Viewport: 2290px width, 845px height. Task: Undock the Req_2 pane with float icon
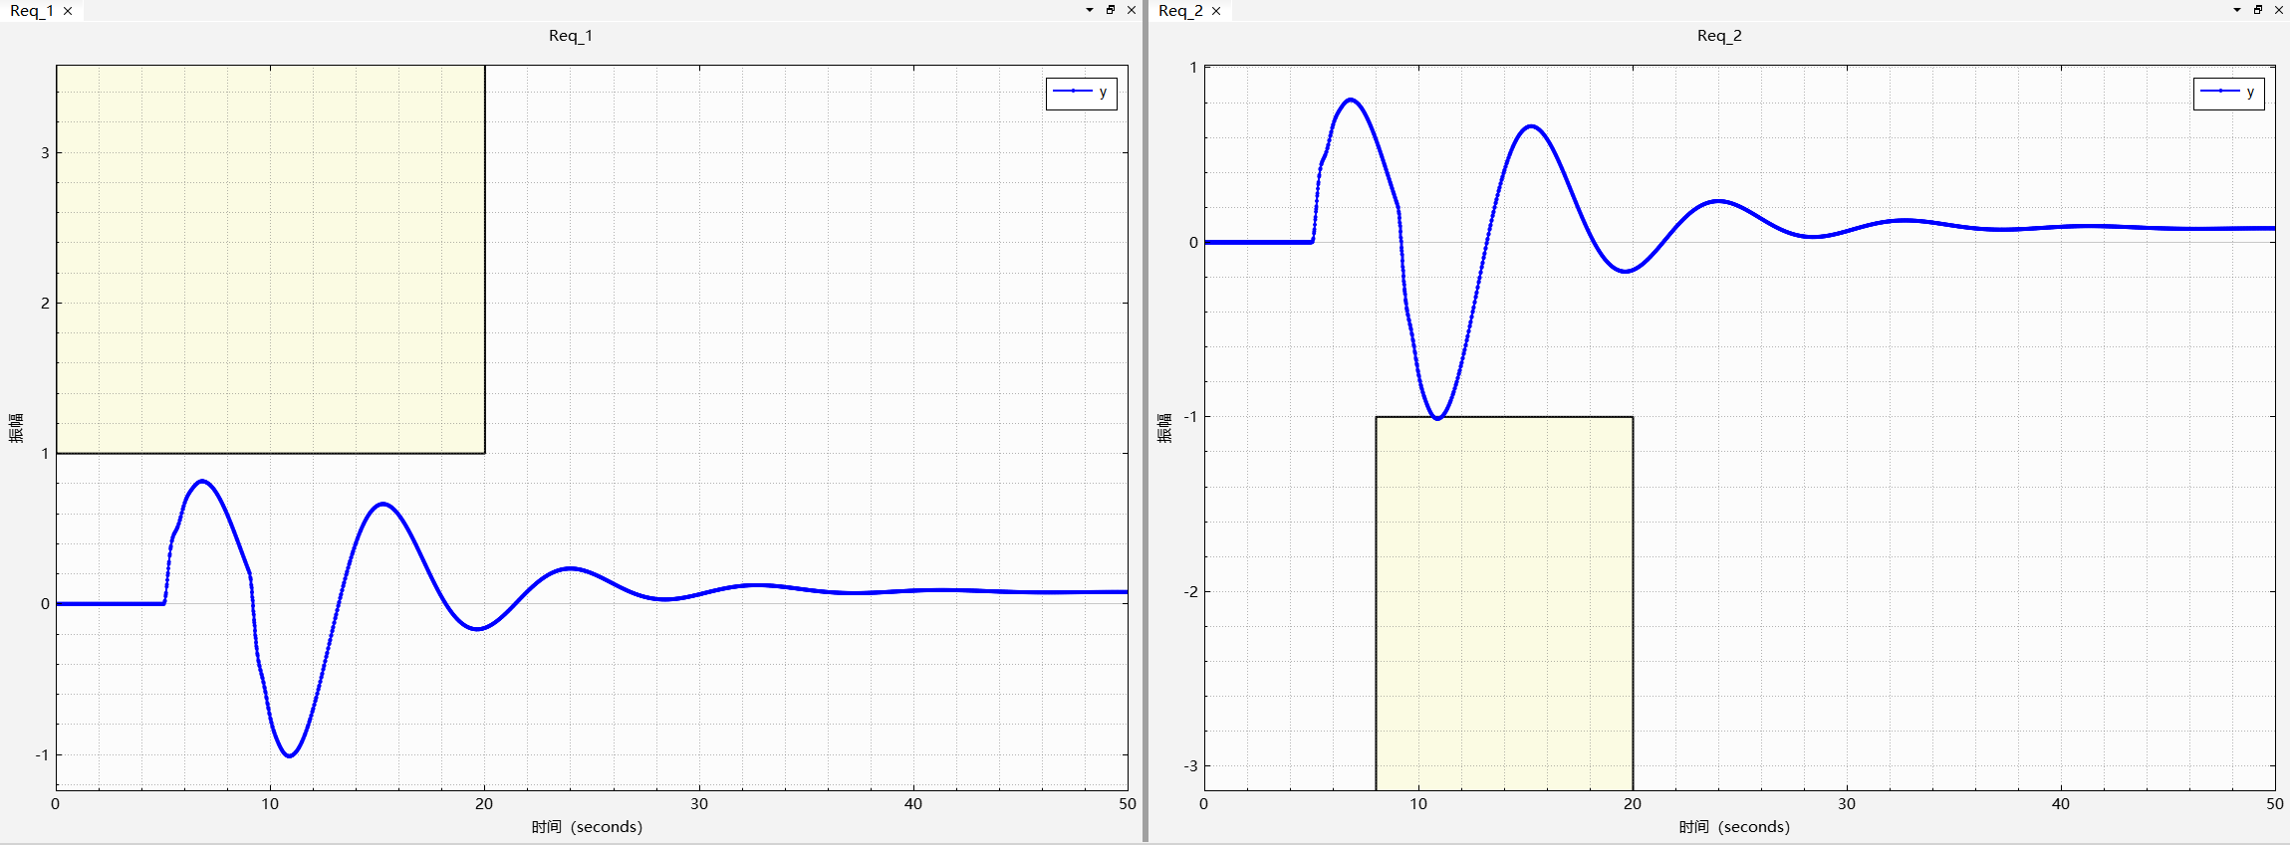(x=2258, y=10)
